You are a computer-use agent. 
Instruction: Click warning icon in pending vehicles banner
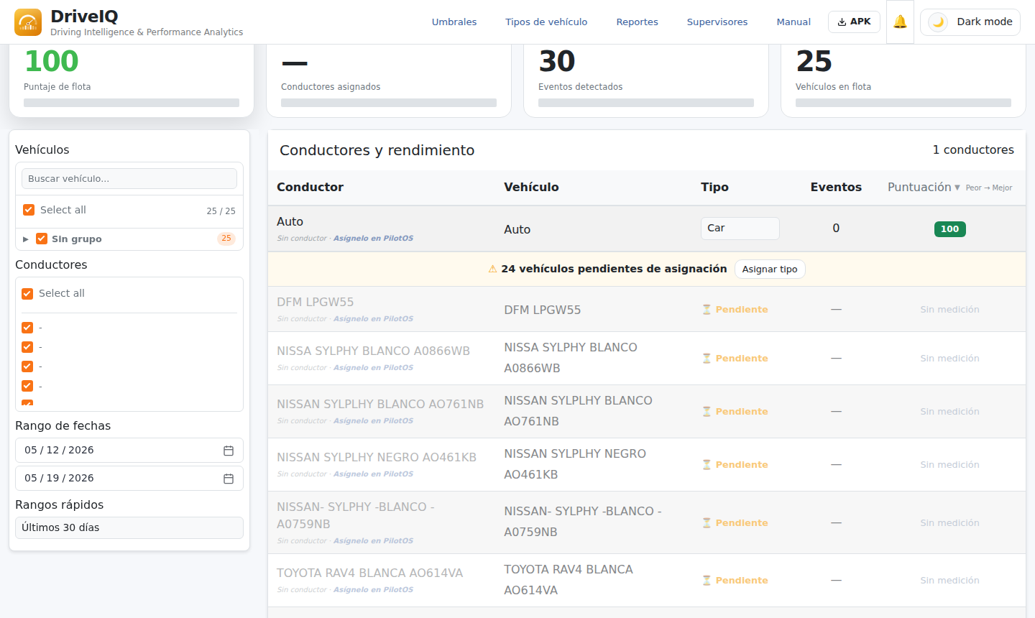point(492,269)
